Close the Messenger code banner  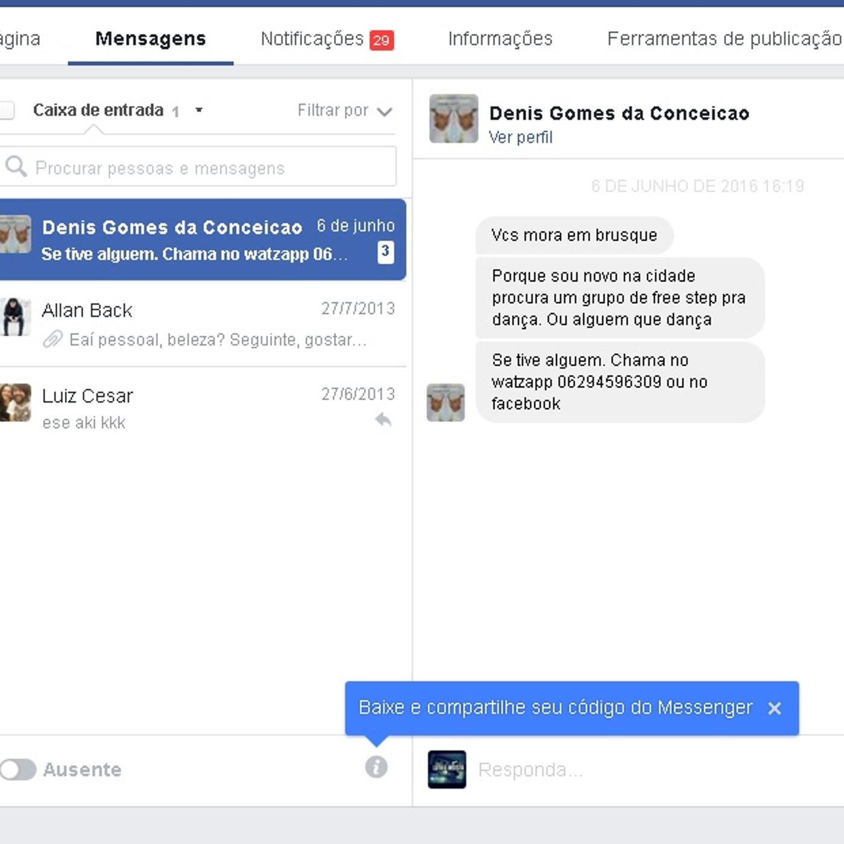tap(775, 708)
